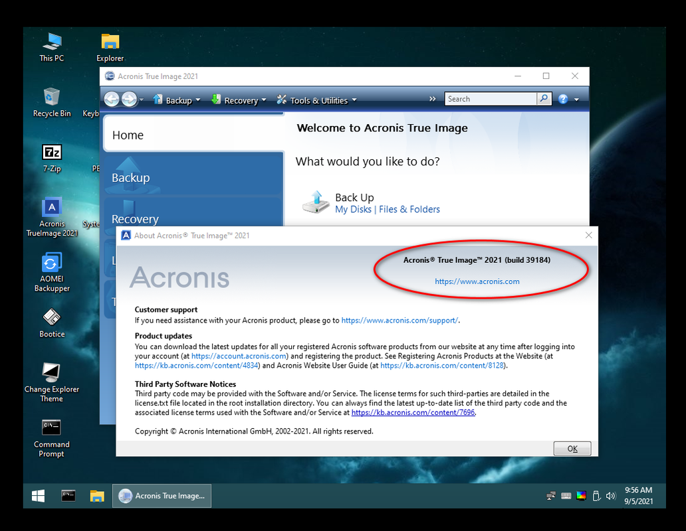Expand the help dropdown arrow
The width and height of the screenshot is (686, 531).
click(576, 100)
